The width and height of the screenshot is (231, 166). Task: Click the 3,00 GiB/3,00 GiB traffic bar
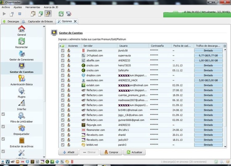[208, 80]
